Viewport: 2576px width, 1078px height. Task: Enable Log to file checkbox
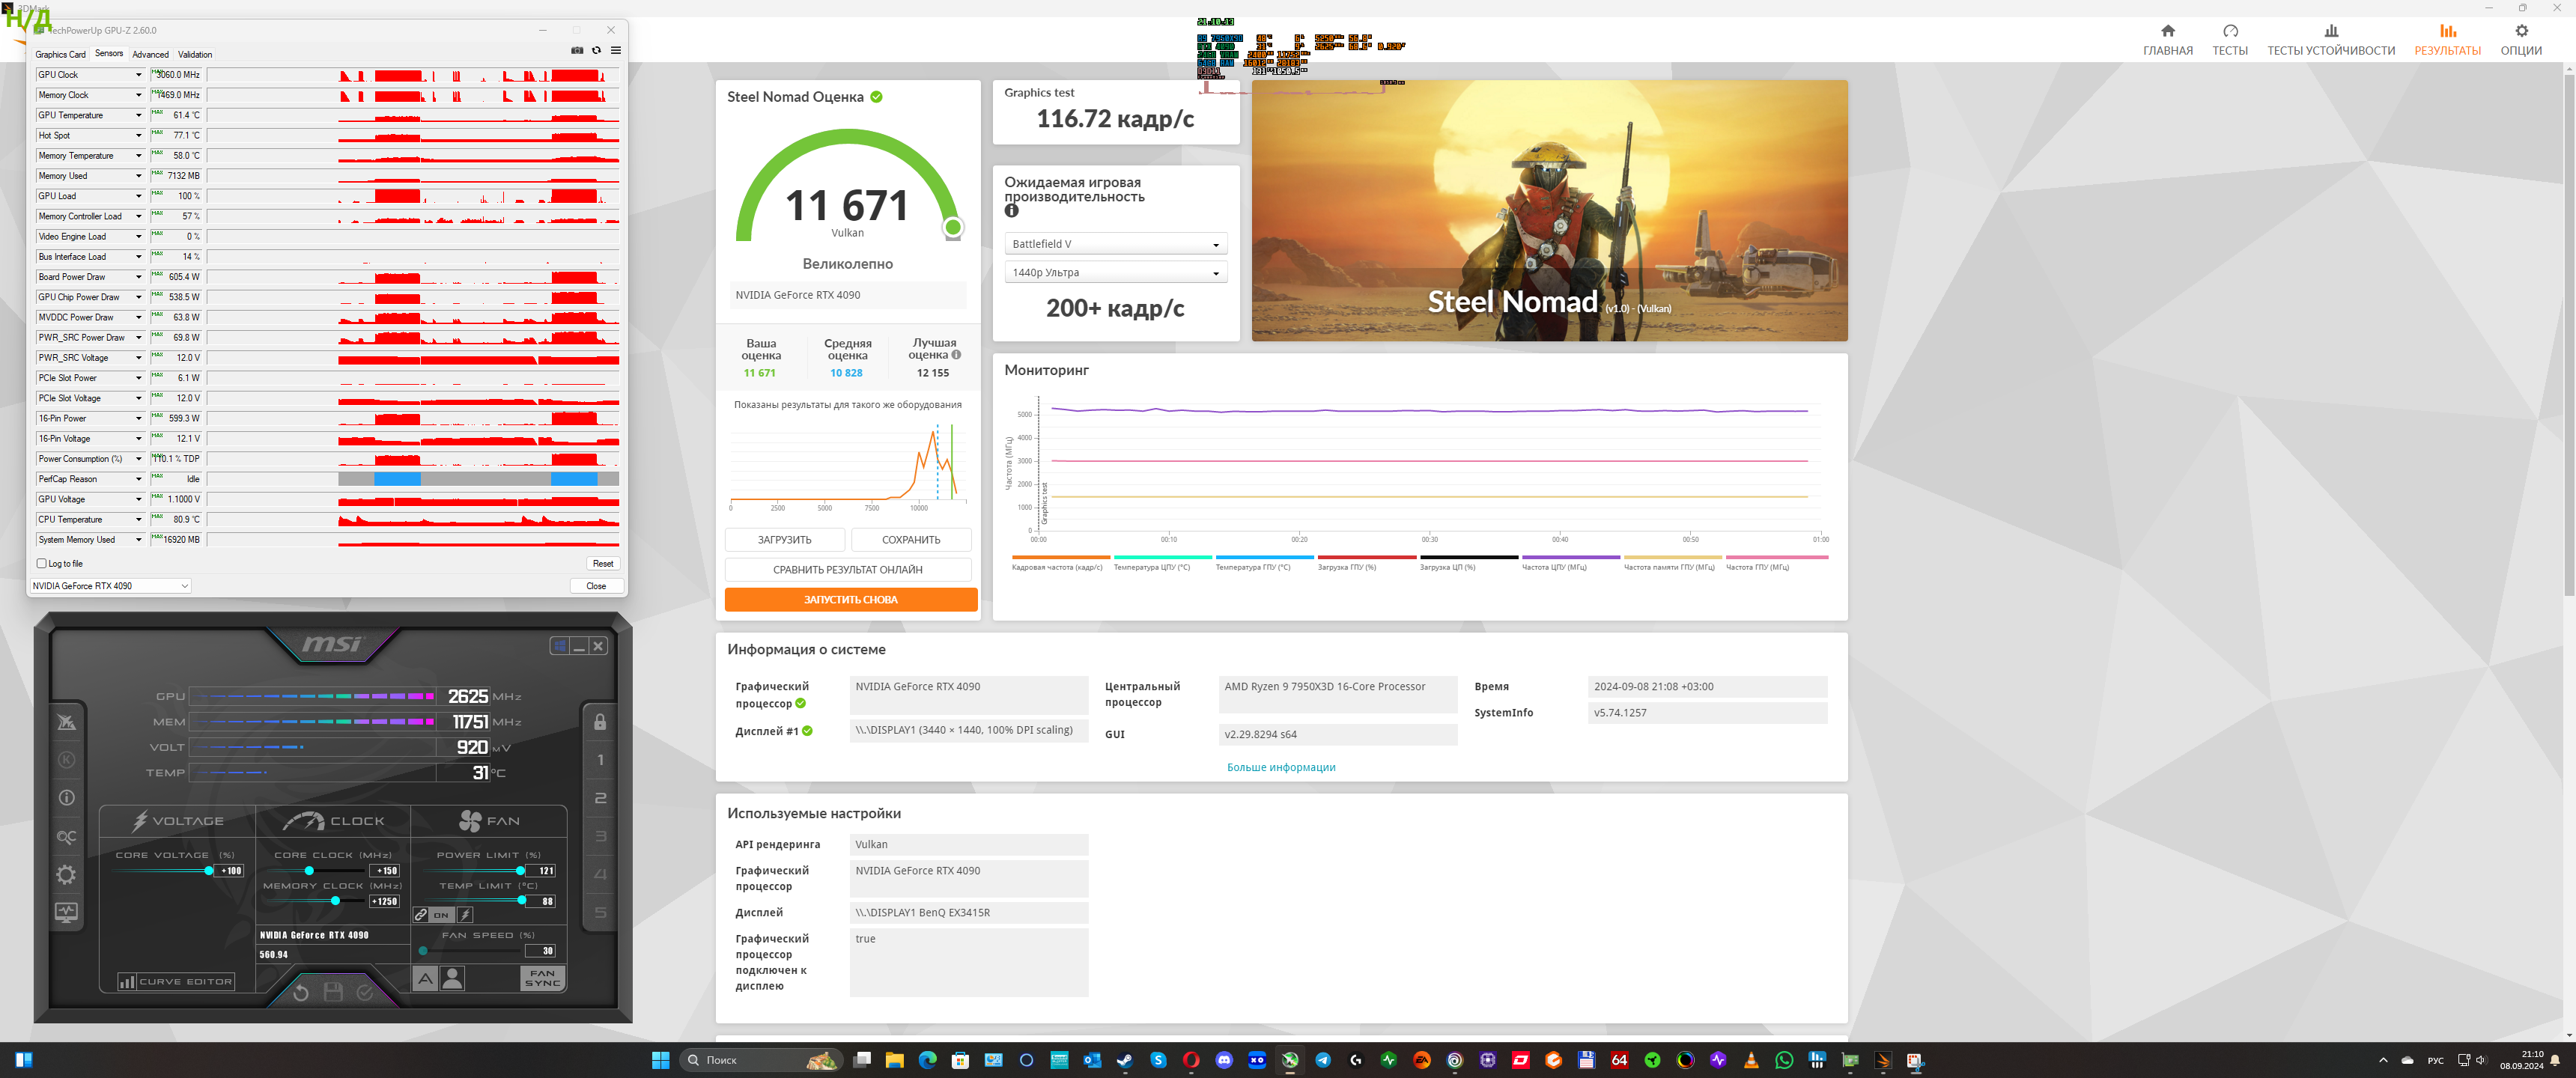[x=42, y=564]
